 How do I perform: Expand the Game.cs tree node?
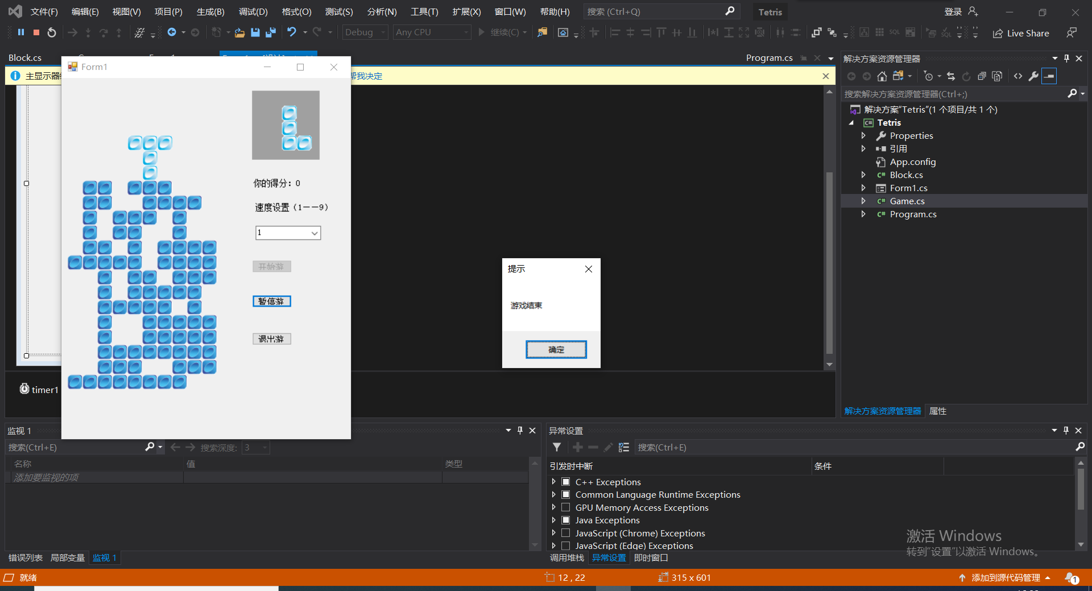coord(863,201)
